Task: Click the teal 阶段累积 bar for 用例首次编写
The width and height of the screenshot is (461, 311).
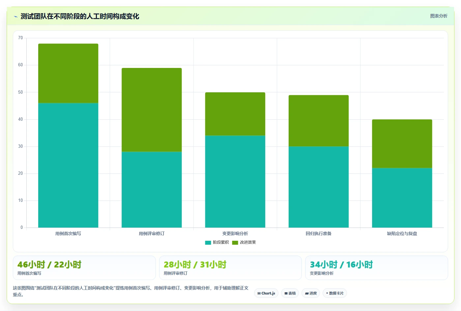Action: pos(68,165)
